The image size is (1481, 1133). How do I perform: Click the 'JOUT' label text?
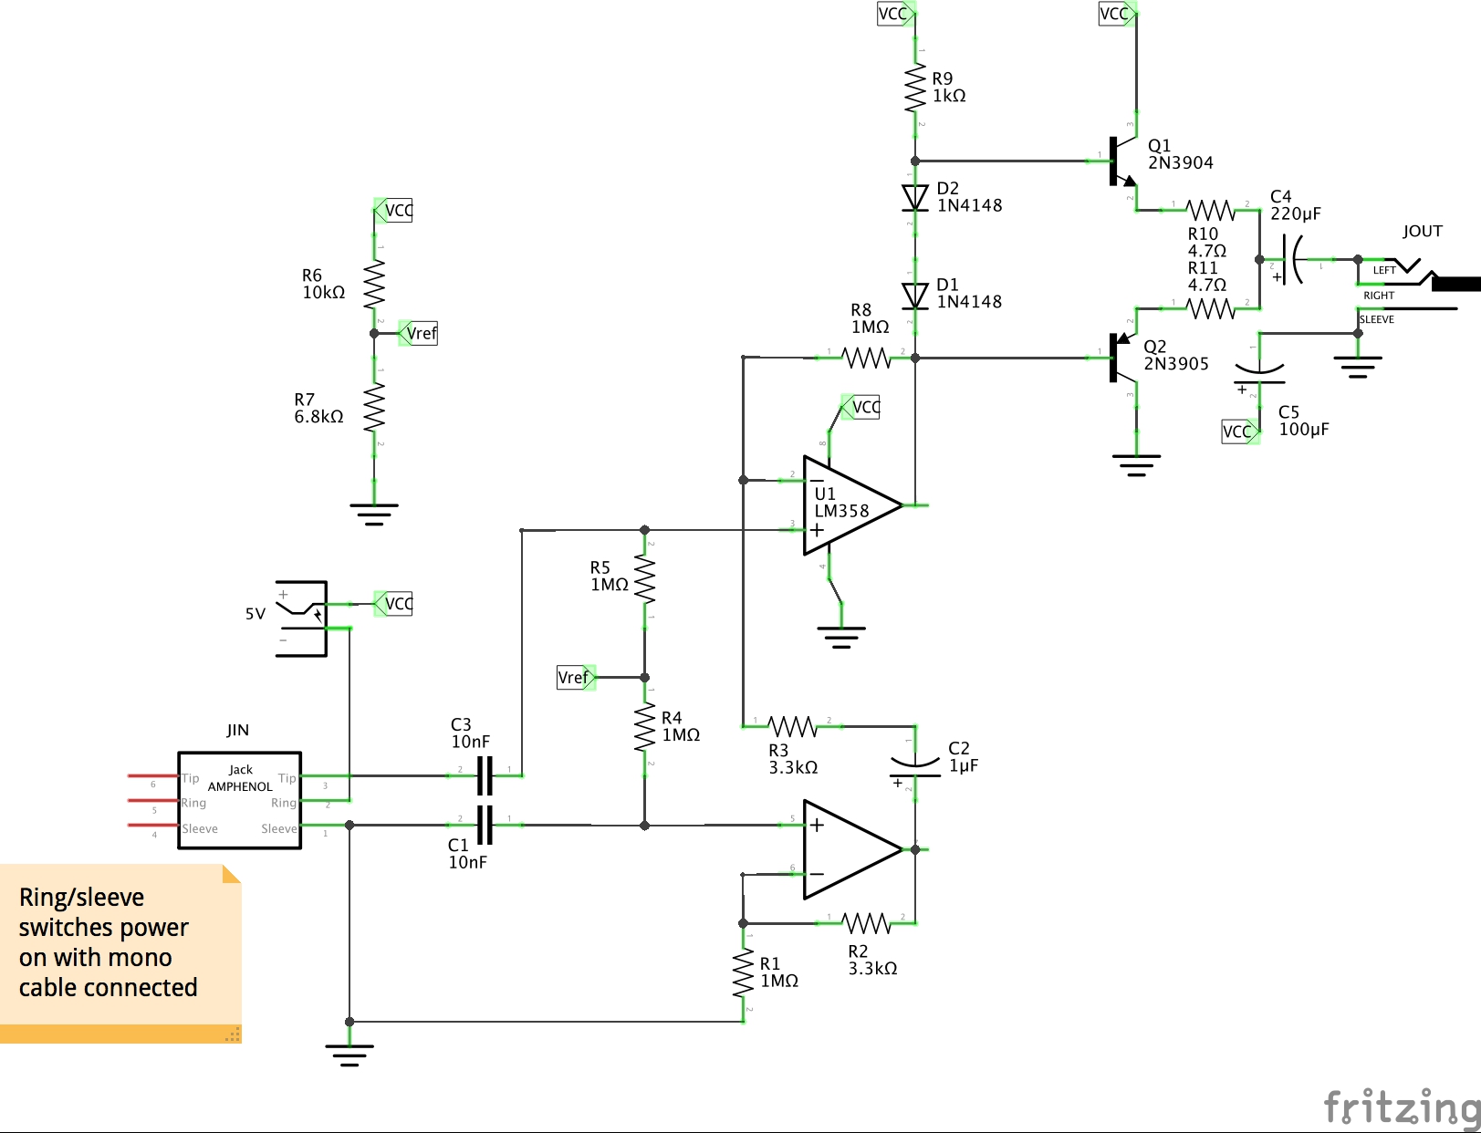coord(1423,231)
